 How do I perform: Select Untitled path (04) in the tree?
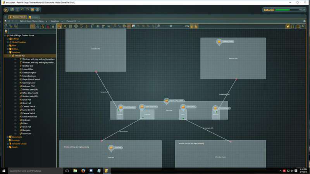(x=30, y=90)
